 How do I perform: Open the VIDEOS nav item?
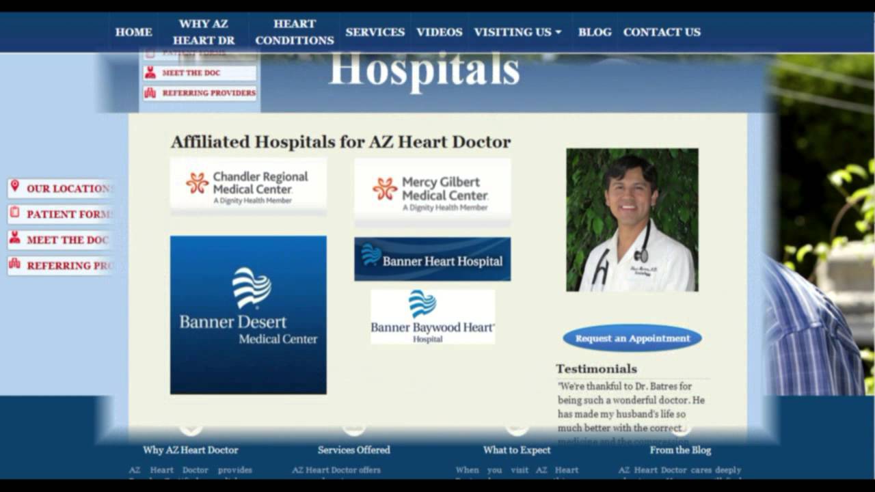point(440,32)
